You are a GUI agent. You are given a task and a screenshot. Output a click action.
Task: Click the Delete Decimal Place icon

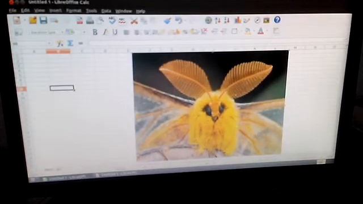pos(204,32)
